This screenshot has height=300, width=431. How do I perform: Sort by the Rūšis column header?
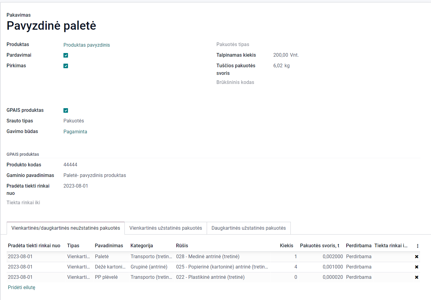pyautogui.click(x=182, y=245)
